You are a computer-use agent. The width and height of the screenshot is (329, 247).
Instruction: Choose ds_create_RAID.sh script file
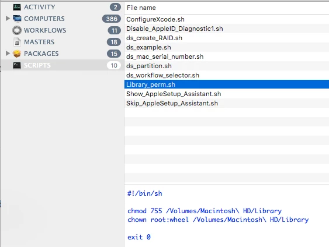point(227,38)
